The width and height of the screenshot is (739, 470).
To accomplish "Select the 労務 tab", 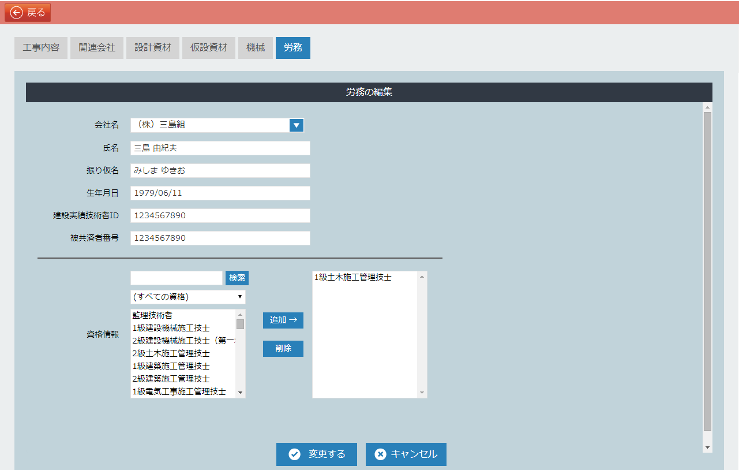I will click(293, 48).
